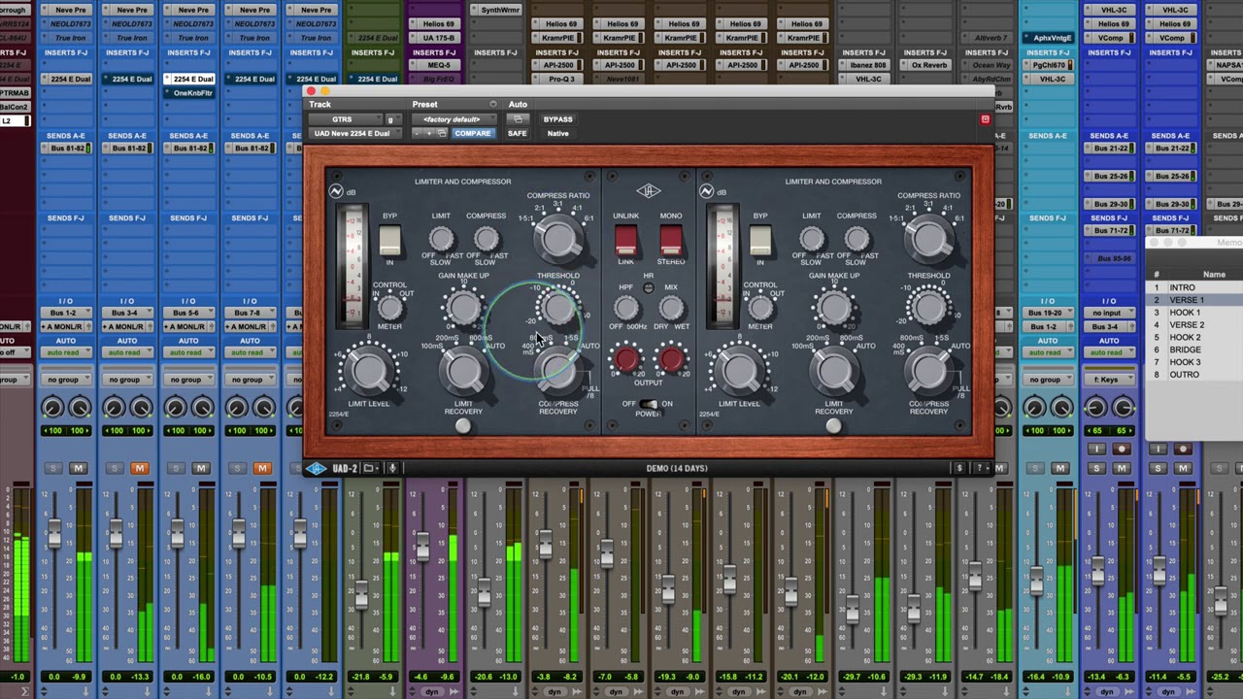Select the HOOK 2 memory location
This screenshot has height=699, width=1243.
(1185, 337)
